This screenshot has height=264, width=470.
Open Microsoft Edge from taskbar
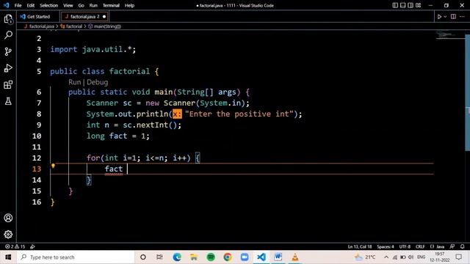(x=177, y=257)
